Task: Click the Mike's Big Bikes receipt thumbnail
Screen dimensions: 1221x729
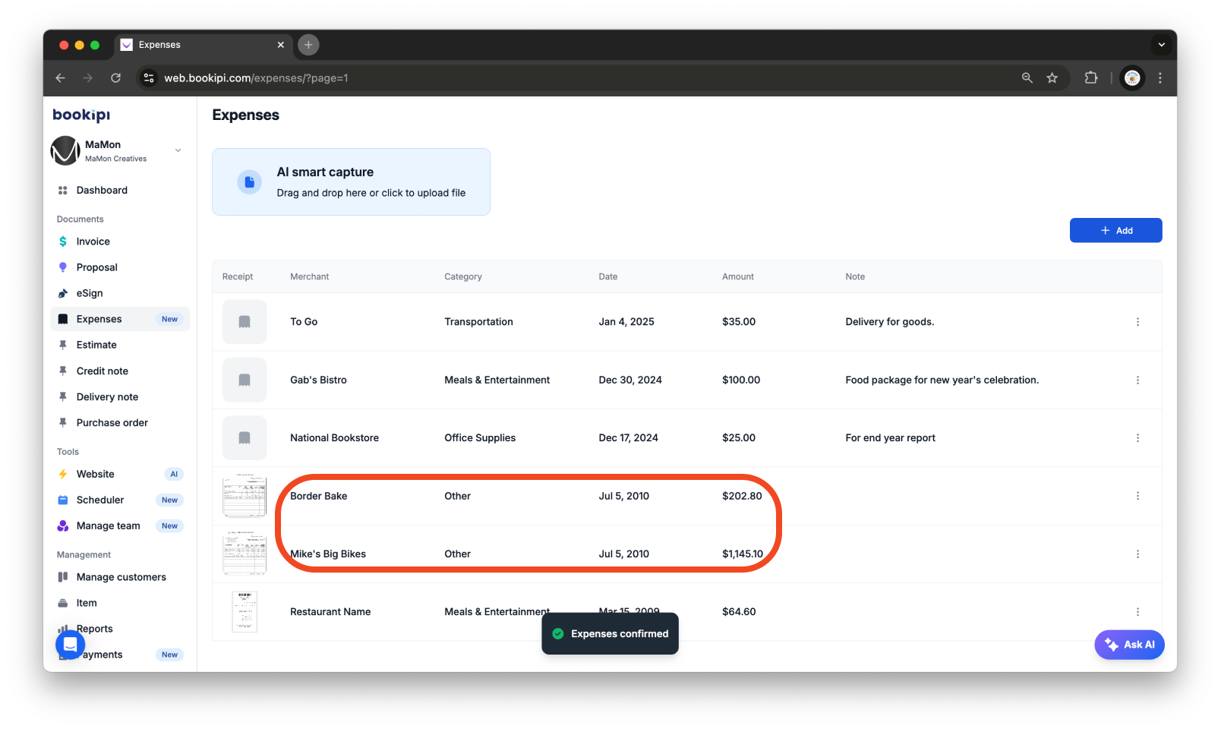Action: pyautogui.click(x=245, y=554)
